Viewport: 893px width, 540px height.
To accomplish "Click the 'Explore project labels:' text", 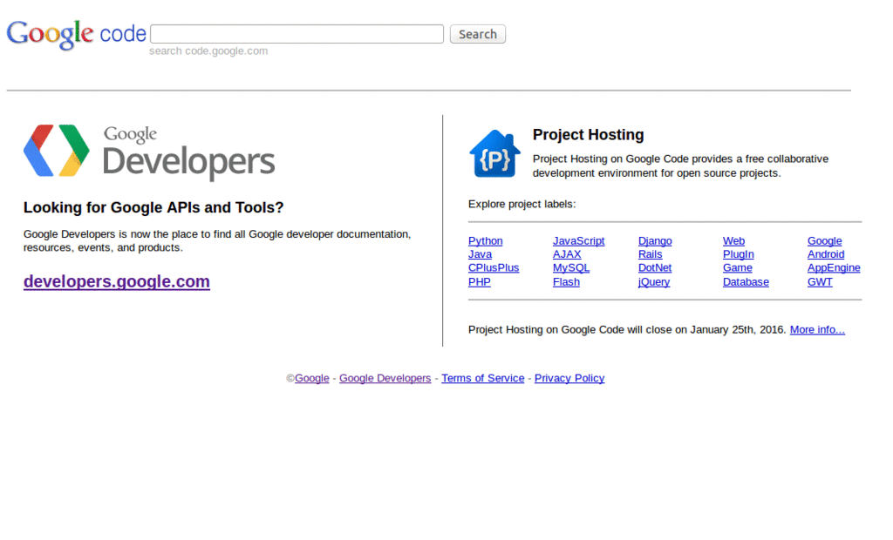I will (x=521, y=204).
